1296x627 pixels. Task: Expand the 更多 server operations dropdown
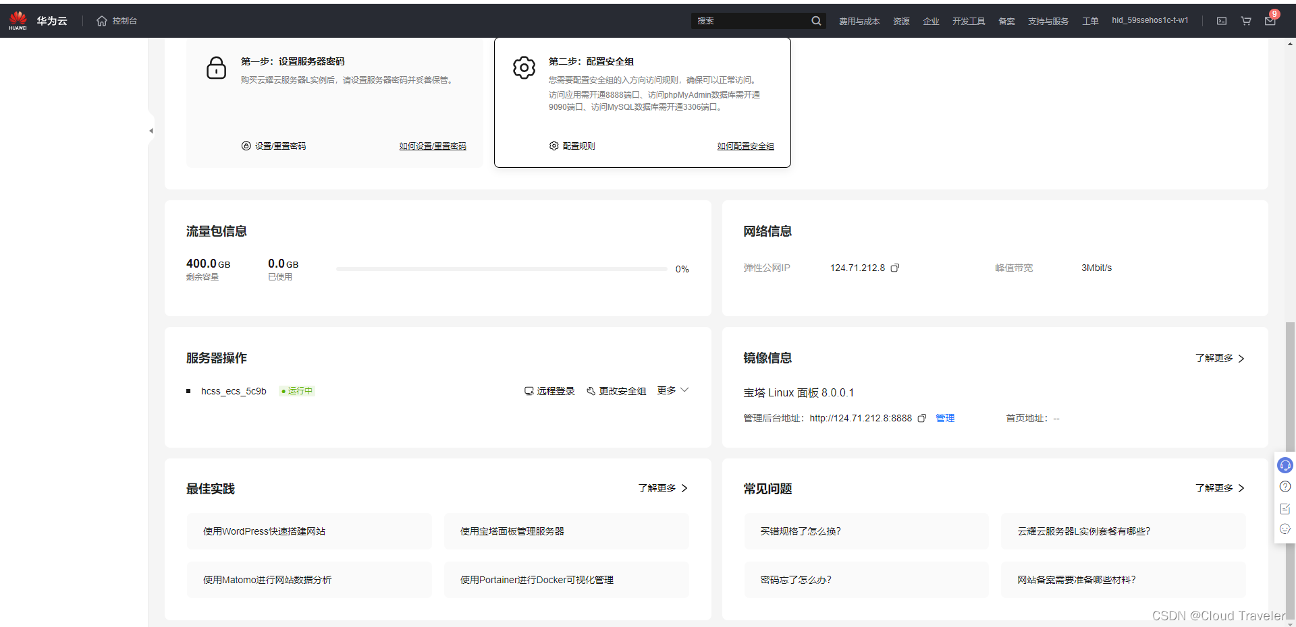click(673, 390)
